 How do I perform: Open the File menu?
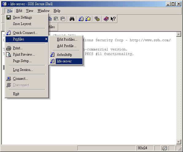(10, 11)
